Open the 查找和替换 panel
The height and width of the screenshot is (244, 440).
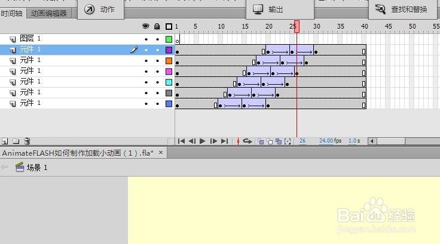403,10
